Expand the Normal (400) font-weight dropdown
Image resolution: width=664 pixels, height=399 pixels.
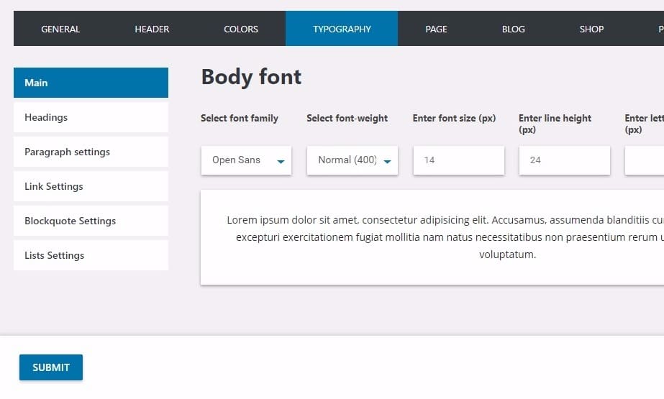pyautogui.click(x=347, y=160)
